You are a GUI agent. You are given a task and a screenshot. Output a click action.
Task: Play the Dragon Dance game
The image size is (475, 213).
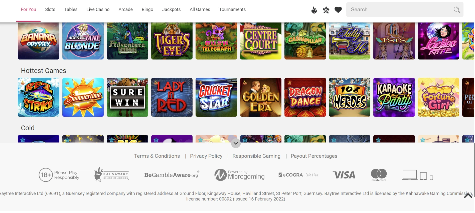(305, 97)
